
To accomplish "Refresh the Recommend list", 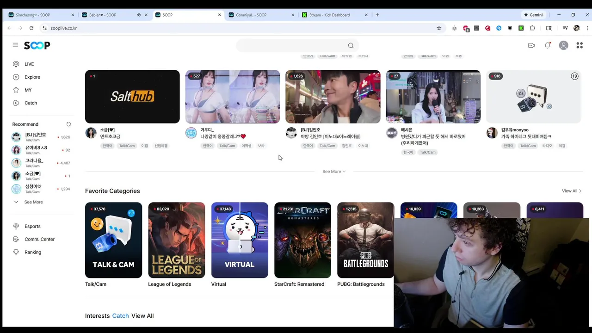I will 69,124.
